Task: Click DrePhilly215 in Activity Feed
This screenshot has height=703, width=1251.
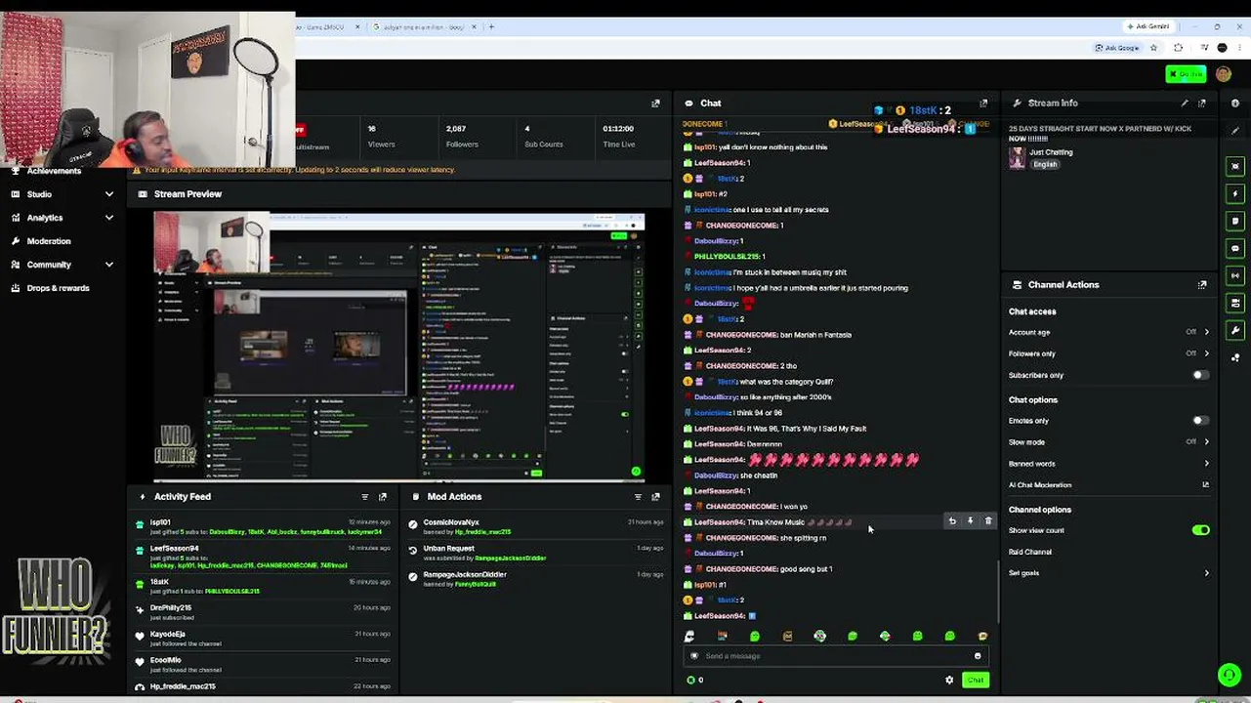Action: click(x=171, y=607)
